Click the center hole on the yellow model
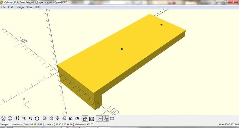This screenshot has height=128, width=239. tap(122, 49)
